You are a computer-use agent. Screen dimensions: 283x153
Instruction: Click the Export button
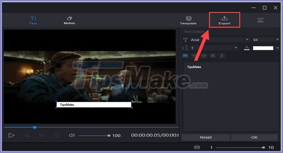pos(224,20)
